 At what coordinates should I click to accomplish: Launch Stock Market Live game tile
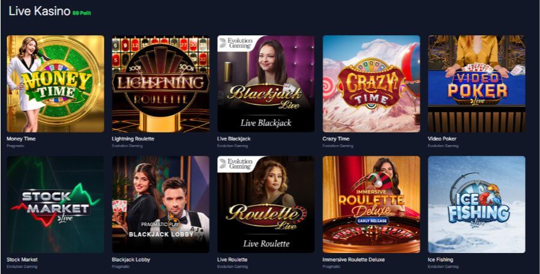click(55, 204)
